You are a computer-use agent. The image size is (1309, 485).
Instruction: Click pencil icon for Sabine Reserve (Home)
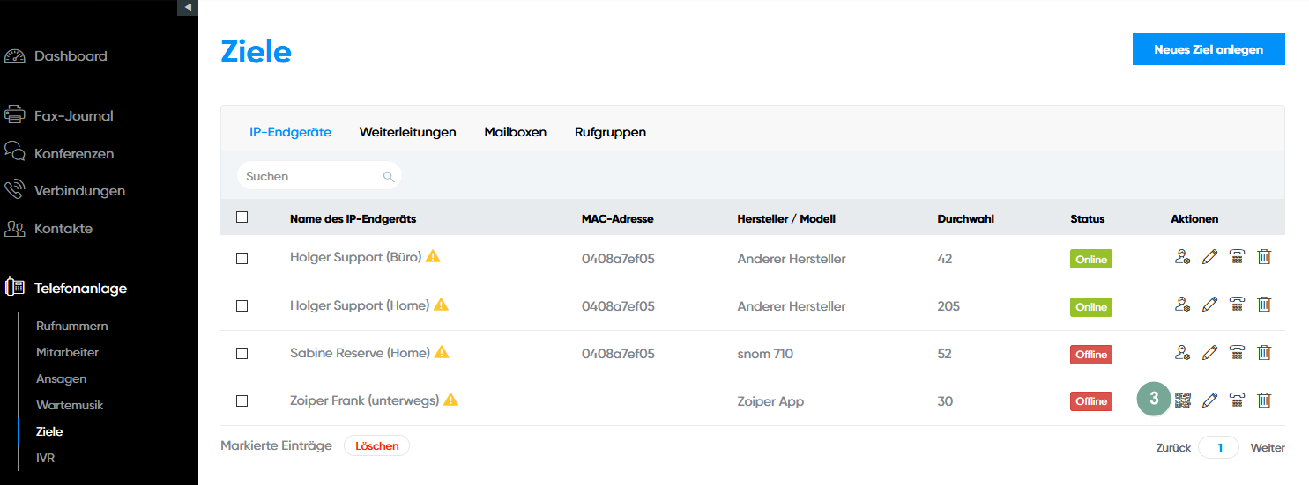pos(1209,352)
